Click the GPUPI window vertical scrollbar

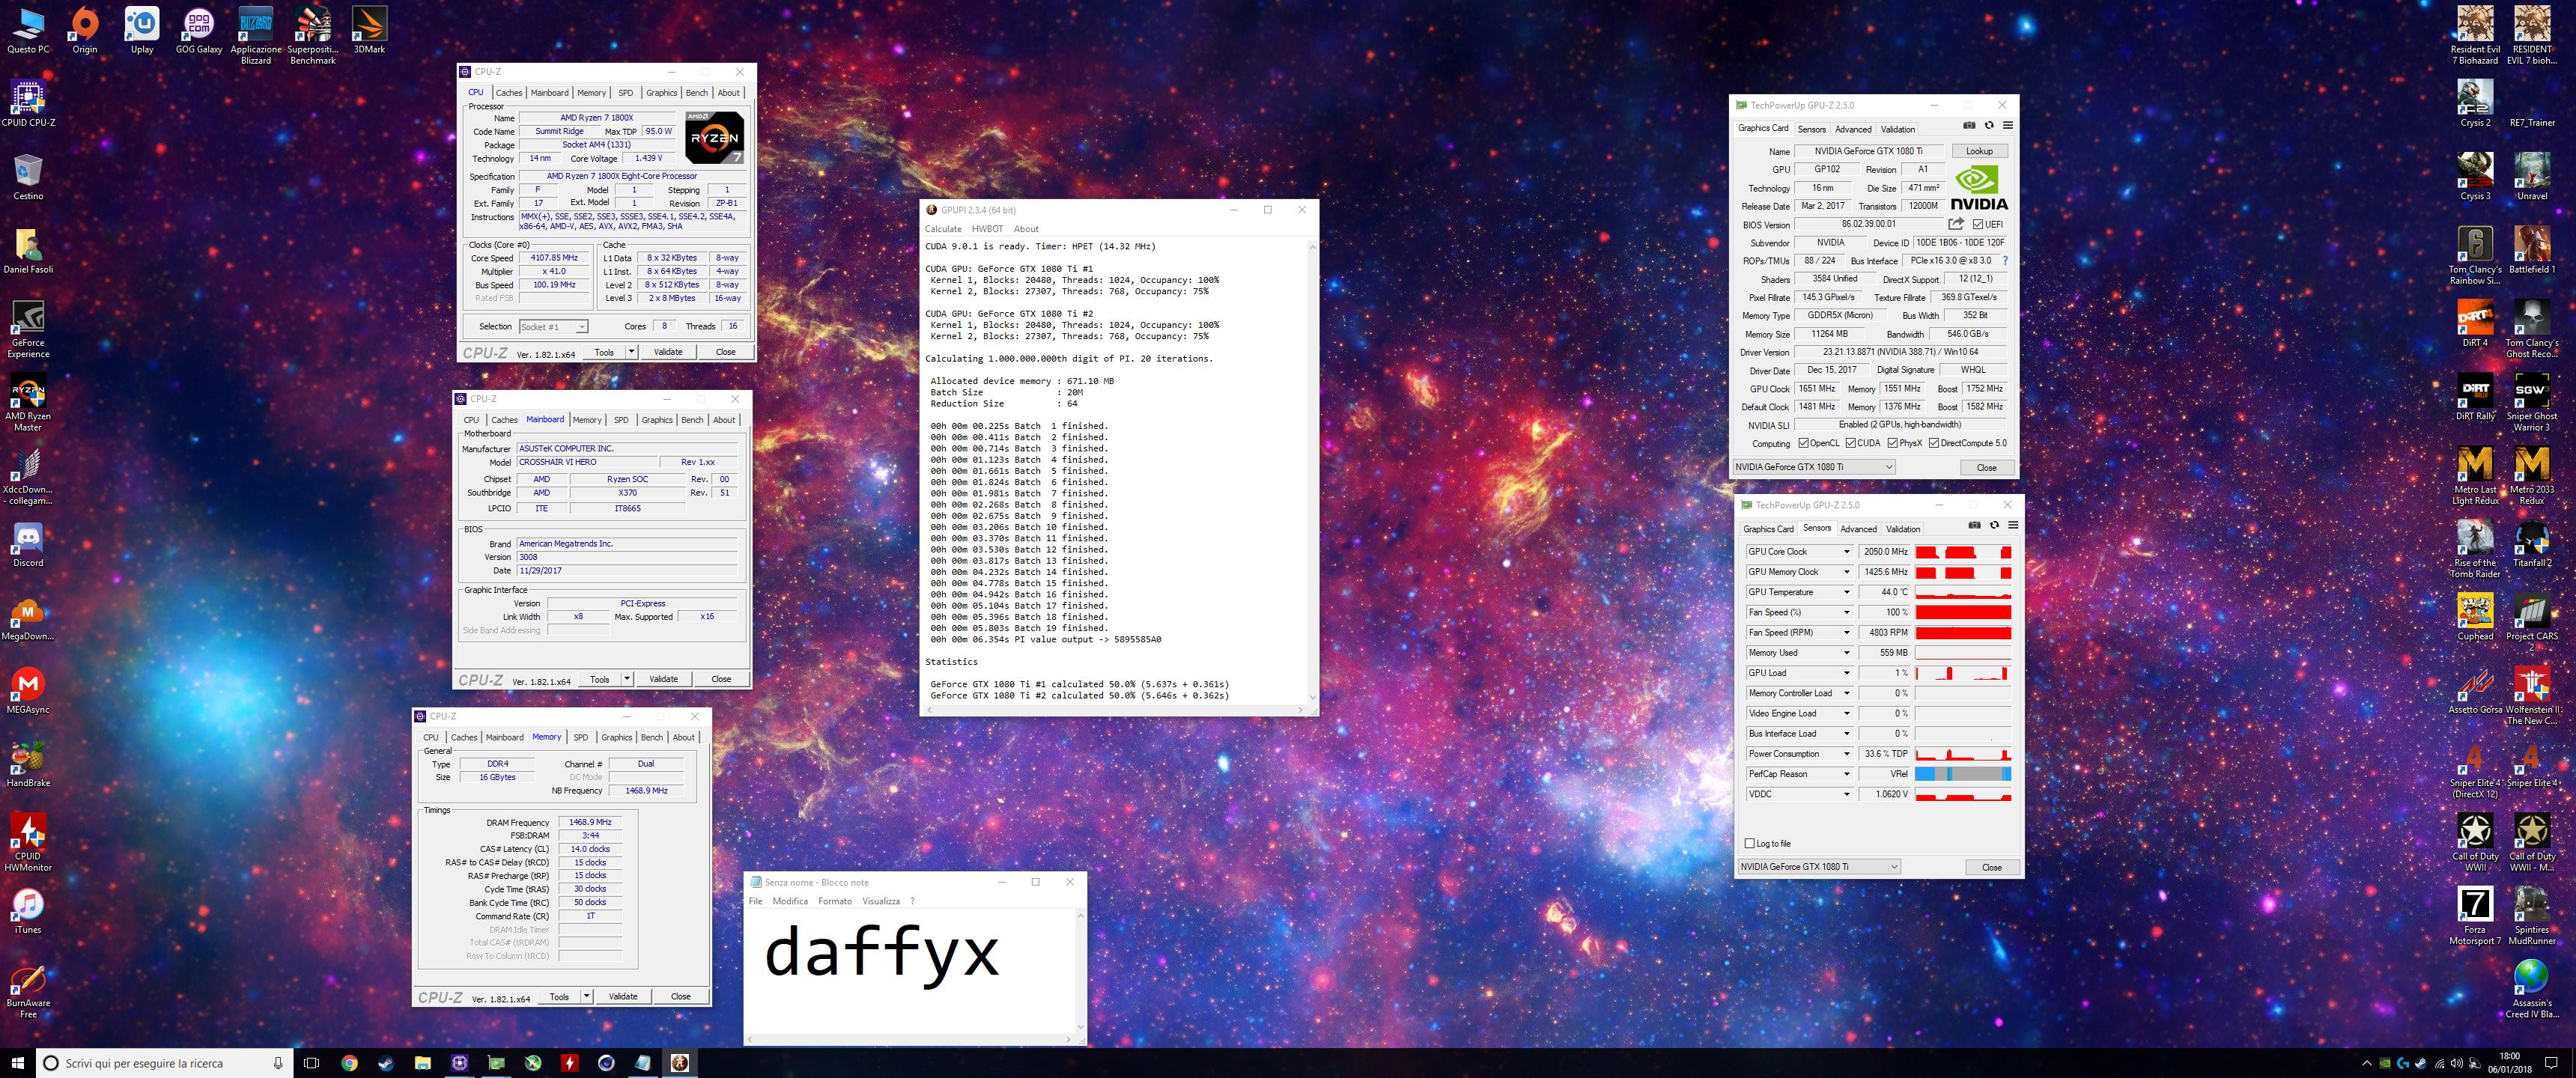pyautogui.click(x=1312, y=471)
